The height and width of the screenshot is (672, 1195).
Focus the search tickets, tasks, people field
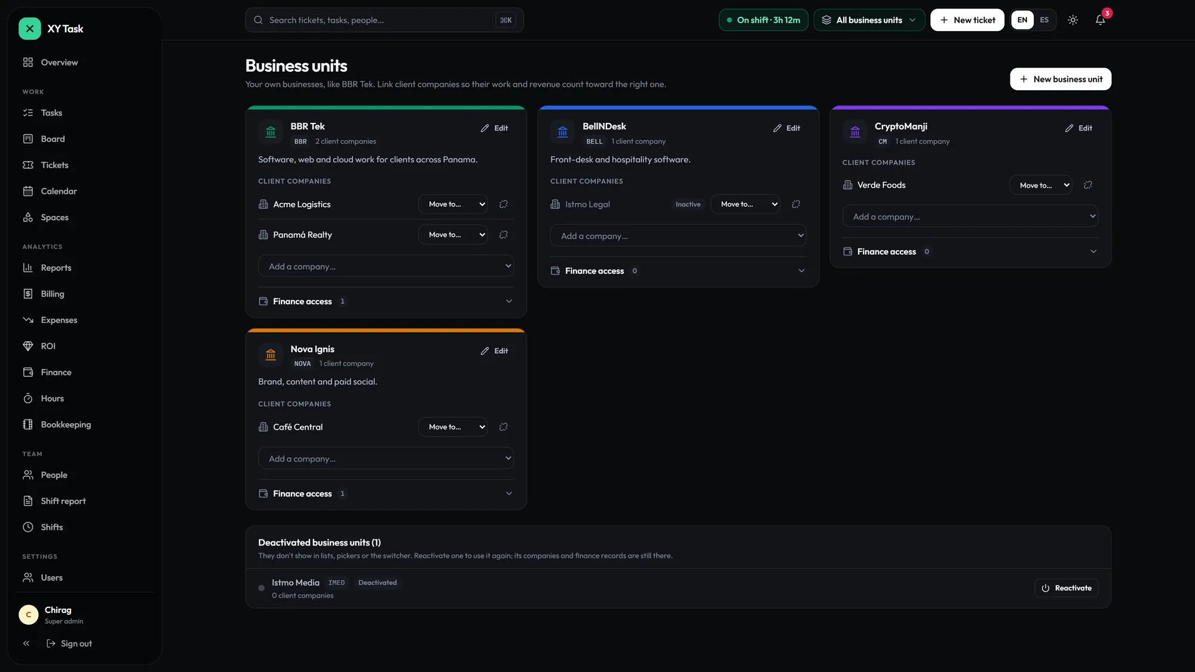(384, 20)
